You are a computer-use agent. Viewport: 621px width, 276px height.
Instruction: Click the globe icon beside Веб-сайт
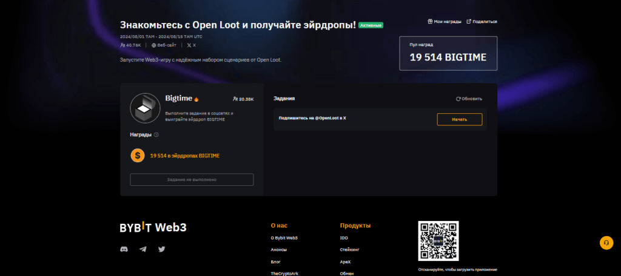pyautogui.click(x=153, y=45)
